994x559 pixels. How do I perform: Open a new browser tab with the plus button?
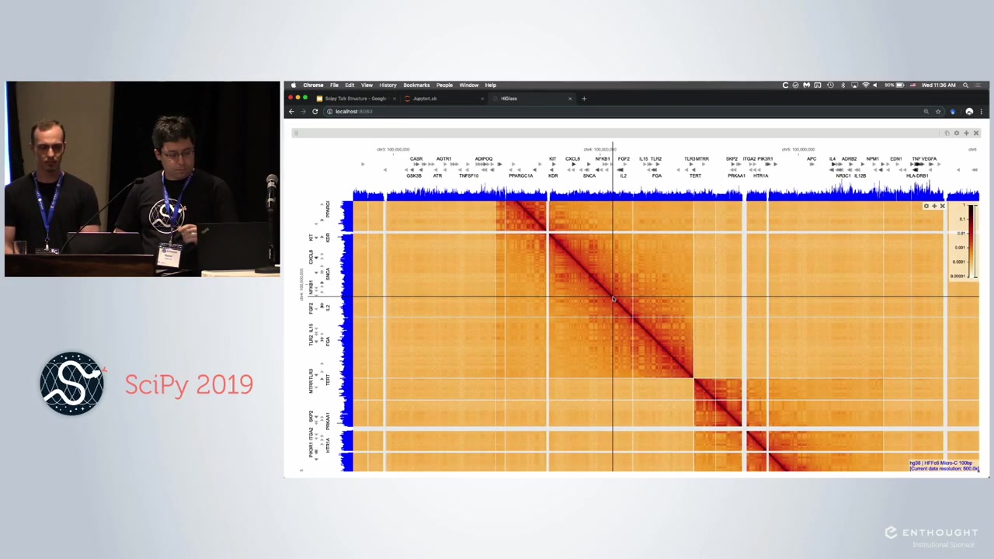click(x=584, y=99)
